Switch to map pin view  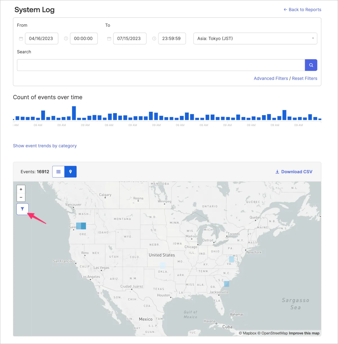click(70, 172)
